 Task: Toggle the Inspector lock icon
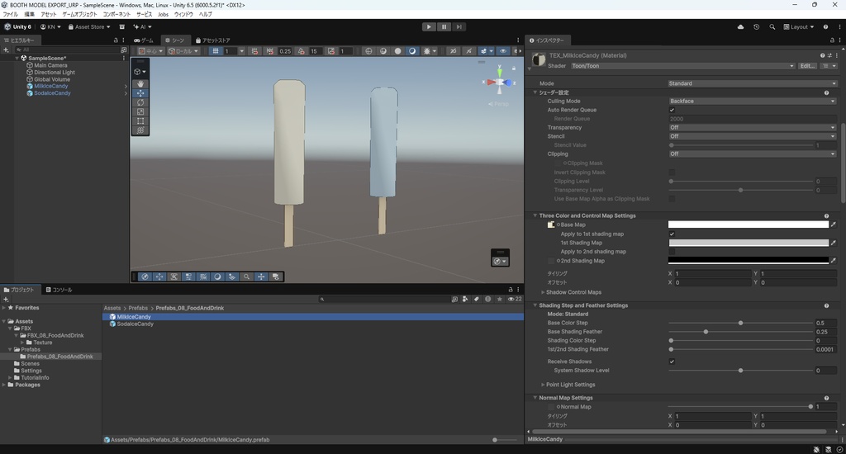[831, 40]
